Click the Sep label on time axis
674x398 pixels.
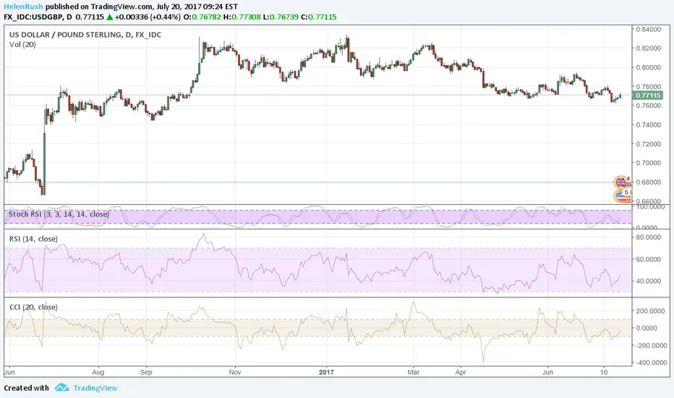point(146,372)
